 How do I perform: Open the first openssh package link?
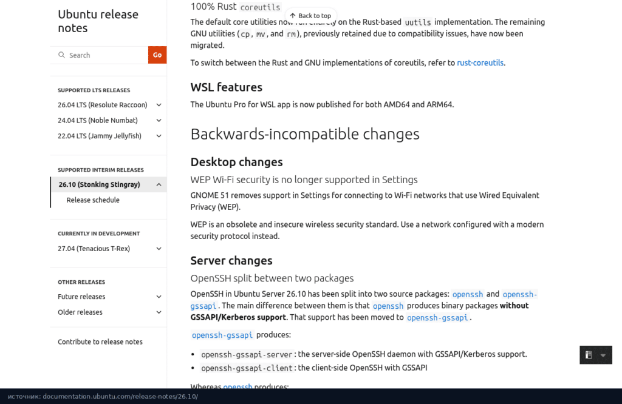tap(468, 294)
